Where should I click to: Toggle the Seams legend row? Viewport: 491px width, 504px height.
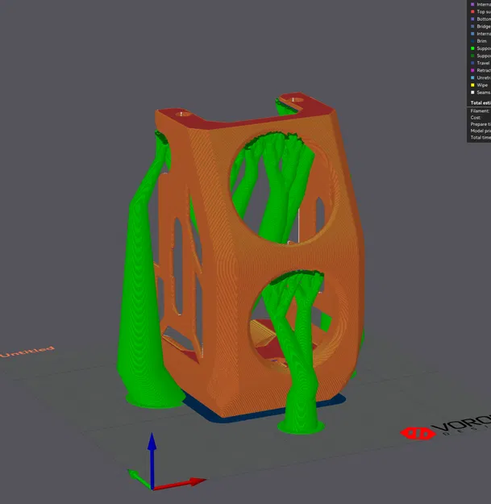click(481, 93)
